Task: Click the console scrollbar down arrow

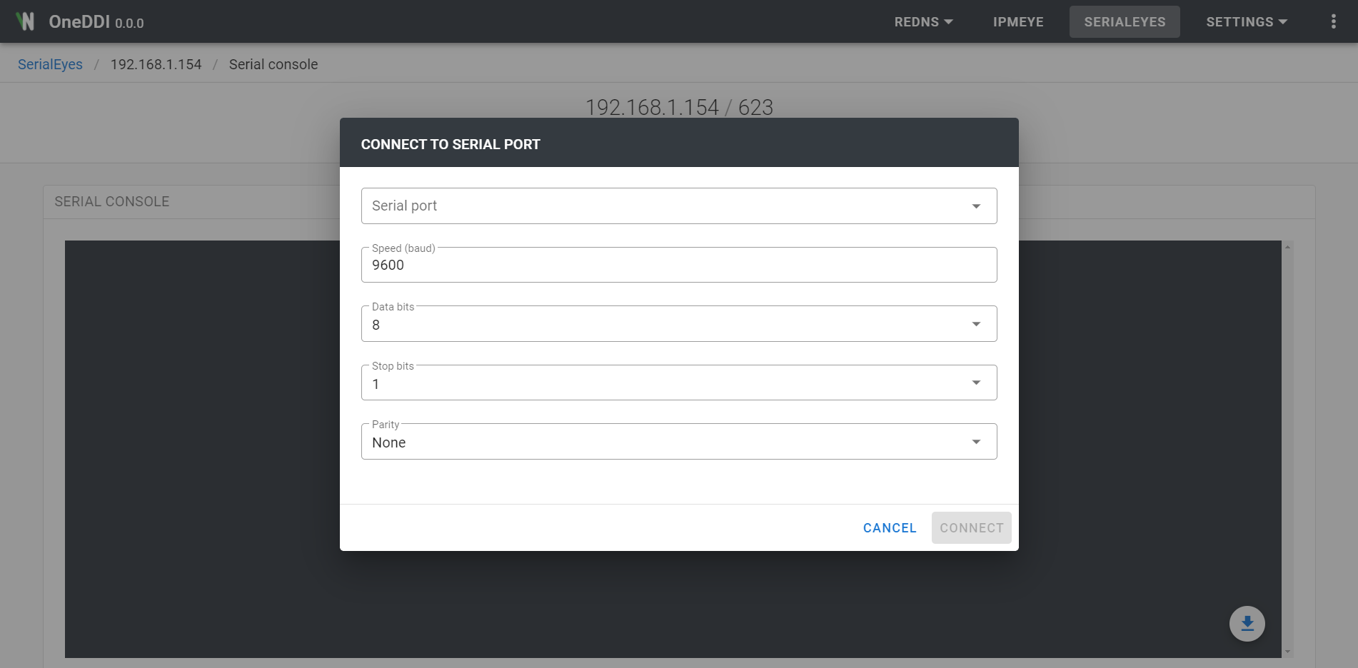Action: point(1287,652)
